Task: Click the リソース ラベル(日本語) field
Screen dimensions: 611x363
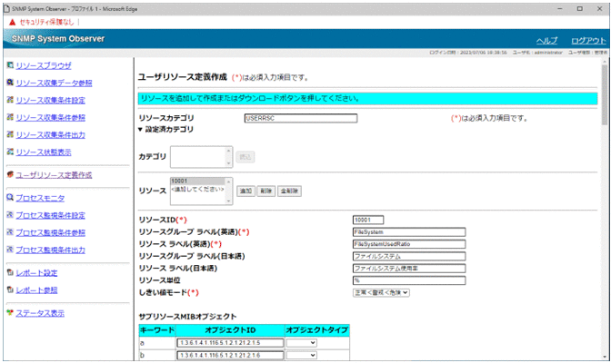Action: tap(409, 269)
